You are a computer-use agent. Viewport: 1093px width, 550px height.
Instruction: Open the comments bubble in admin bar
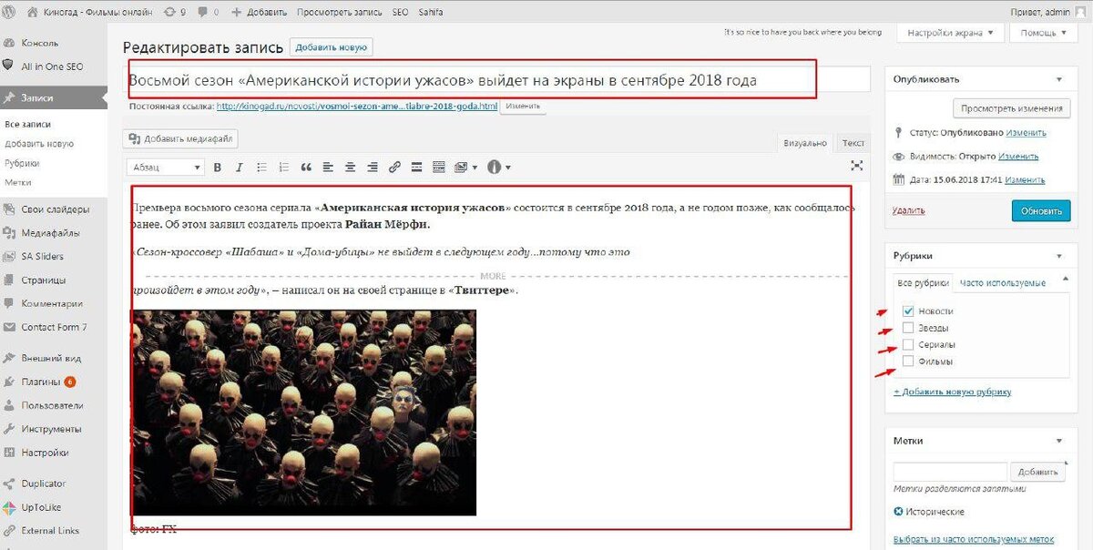209,12
